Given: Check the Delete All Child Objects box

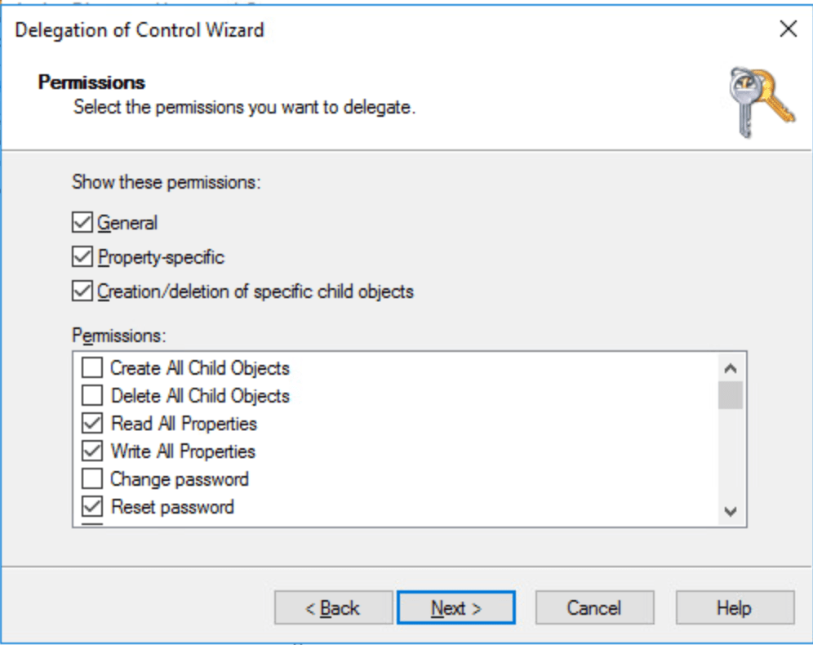Looking at the screenshot, I should 93,396.
